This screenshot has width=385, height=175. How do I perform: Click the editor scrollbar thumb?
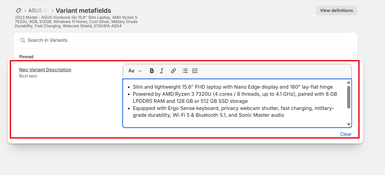(x=349, y=97)
